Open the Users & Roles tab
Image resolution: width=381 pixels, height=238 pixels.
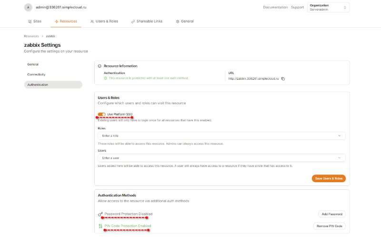click(104, 21)
